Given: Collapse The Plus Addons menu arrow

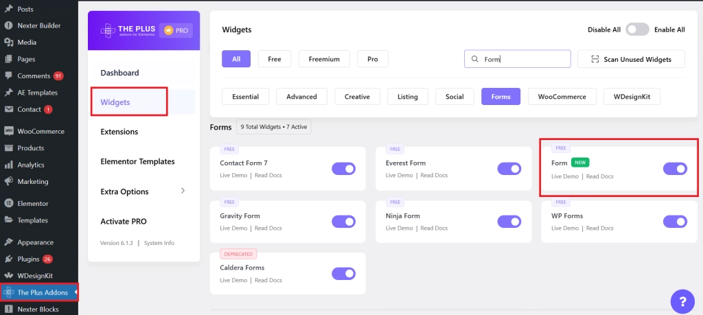Looking at the screenshot, I should 76,292.
